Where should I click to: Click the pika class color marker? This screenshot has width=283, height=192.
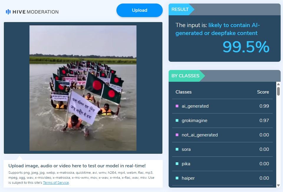[x=177, y=163]
